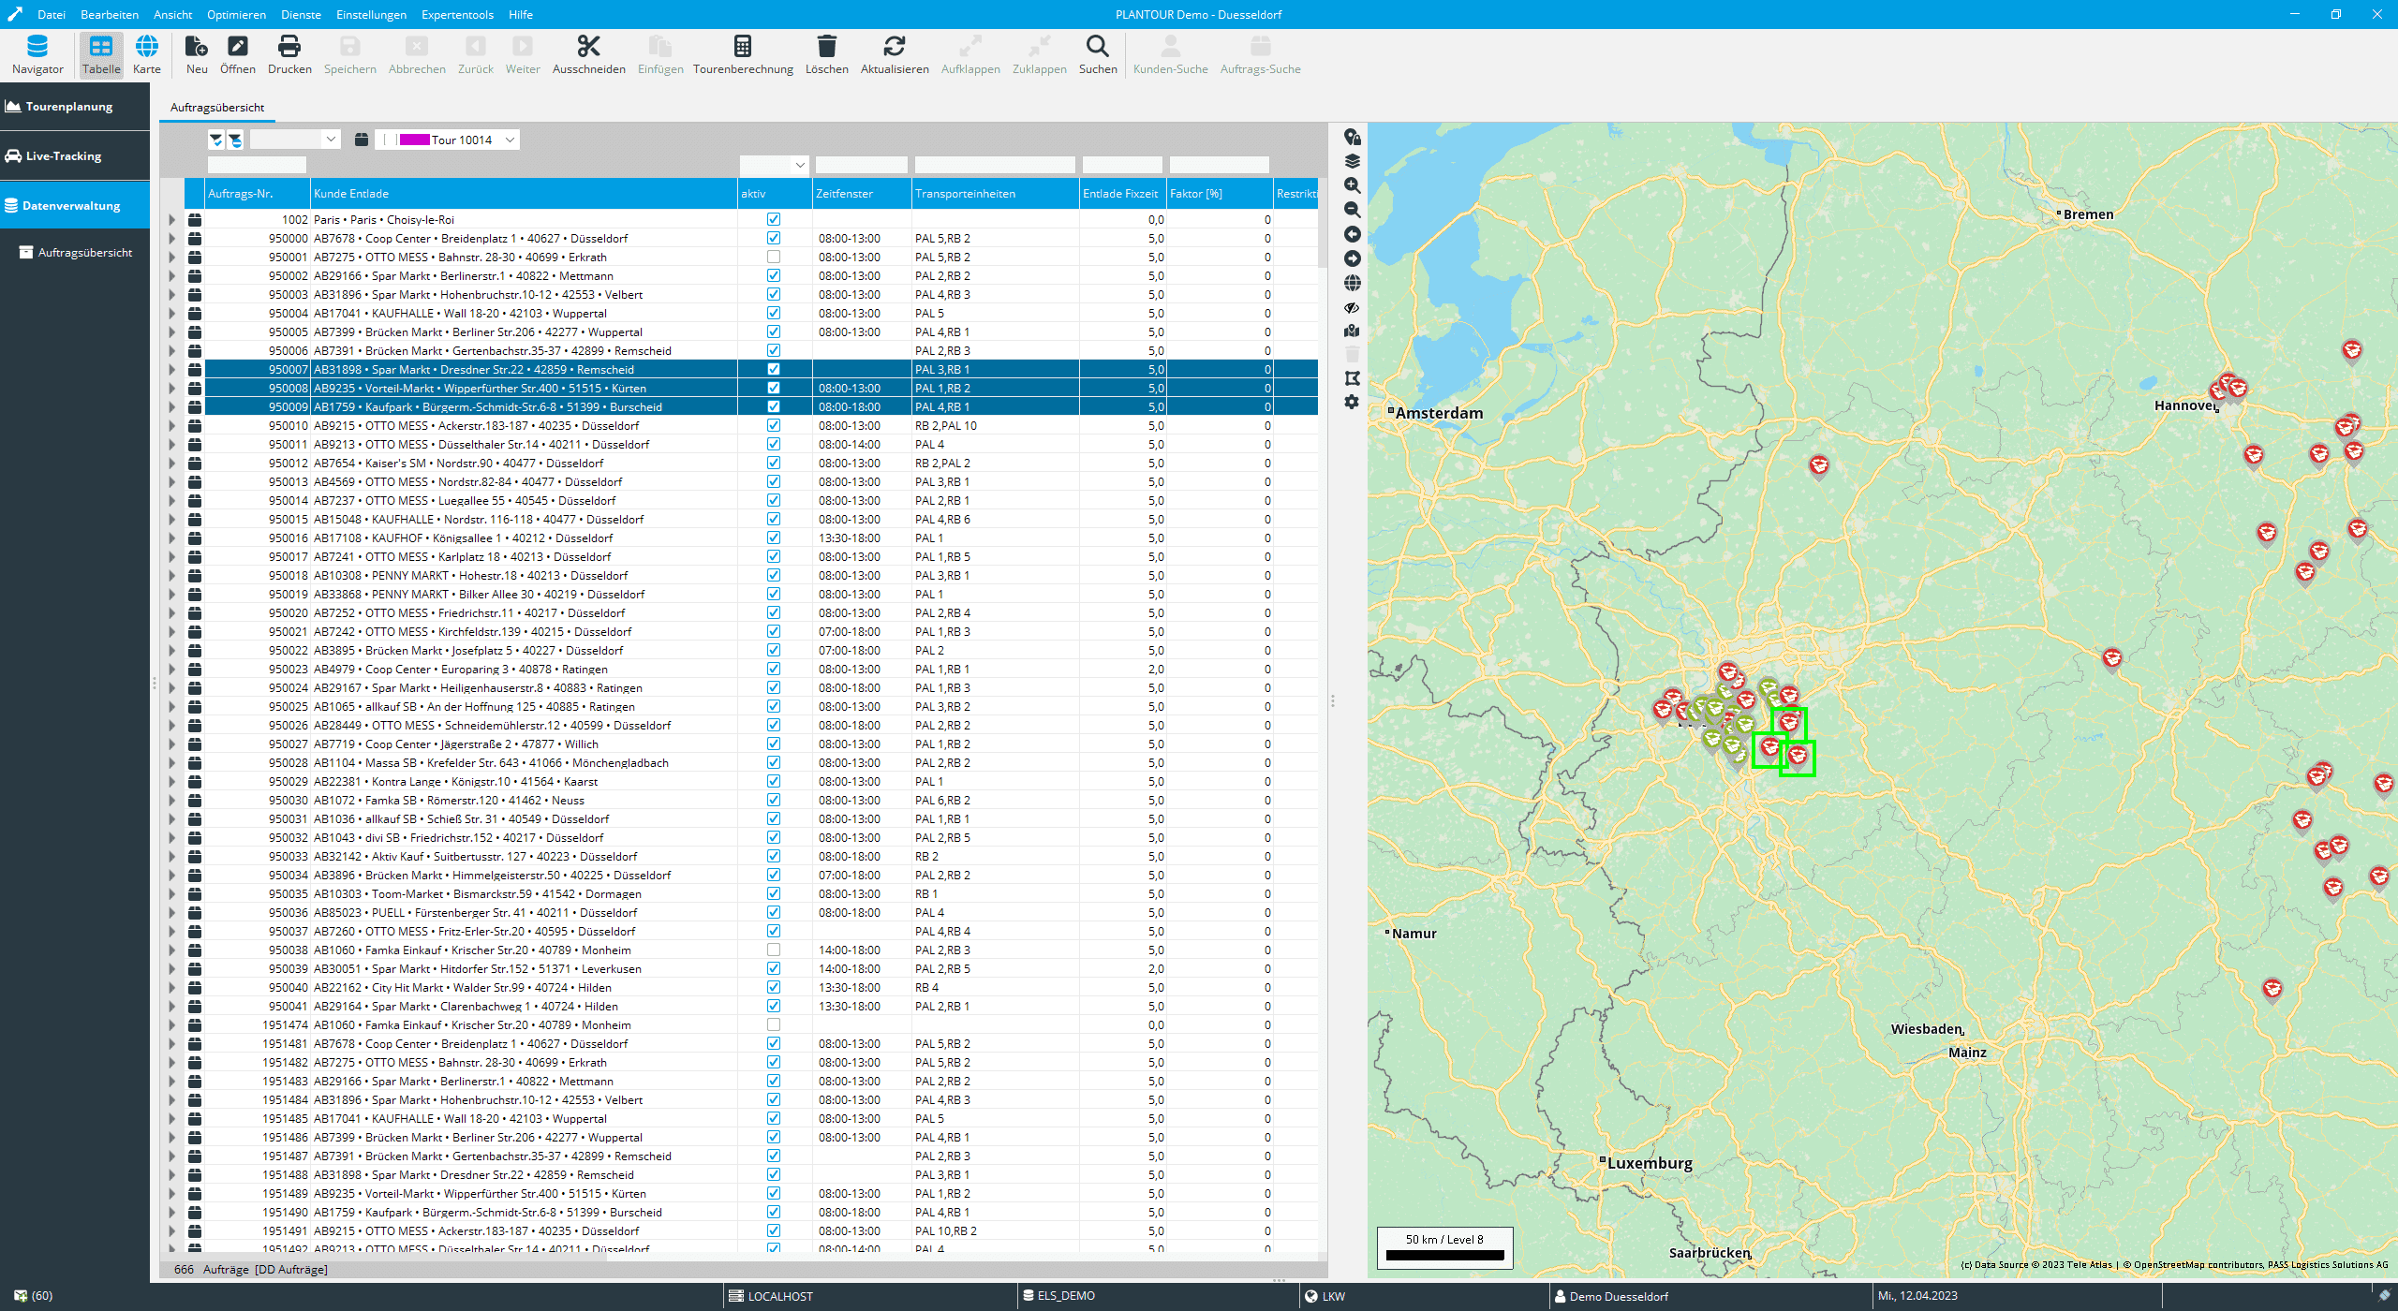Screen dimensions: 2398x1311
Task: Sort by Auftrags-Nr. column header
Action: pos(257,193)
